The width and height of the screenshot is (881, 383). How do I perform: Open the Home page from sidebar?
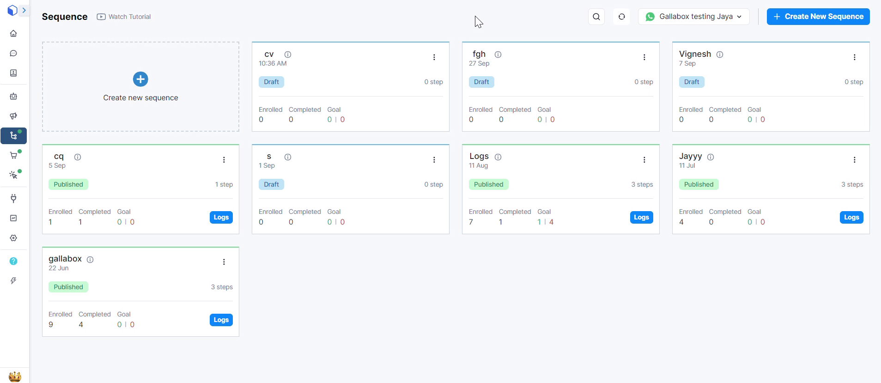pyautogui.click(x=13, y=34)
